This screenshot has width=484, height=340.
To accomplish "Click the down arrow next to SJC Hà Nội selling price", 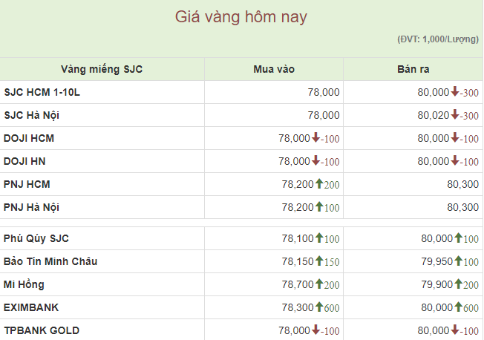I will click(455, 115).
